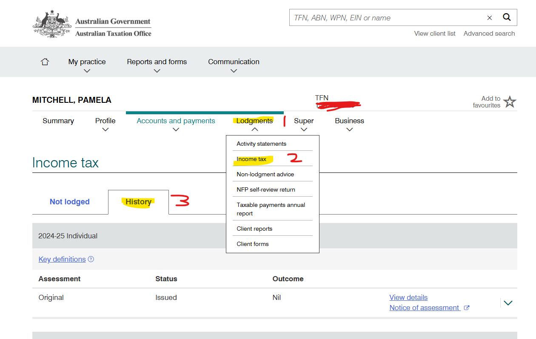This screenshot has height=339, width=536.
Task: Click the Outcome column header
Action: pos(288,279)
